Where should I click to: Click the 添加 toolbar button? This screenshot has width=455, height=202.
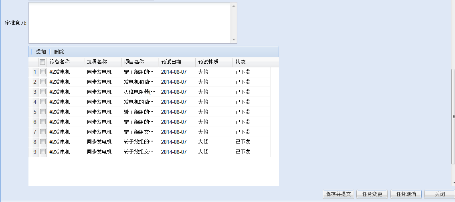pyautogui.click(x=41, y=52)
